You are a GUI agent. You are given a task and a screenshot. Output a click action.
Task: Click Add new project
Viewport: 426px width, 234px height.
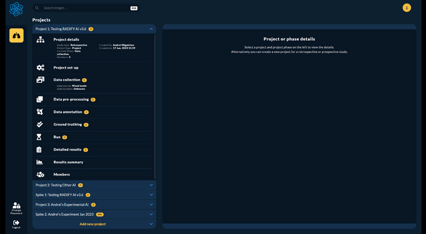pyautogui.click(x=93, y=224)
